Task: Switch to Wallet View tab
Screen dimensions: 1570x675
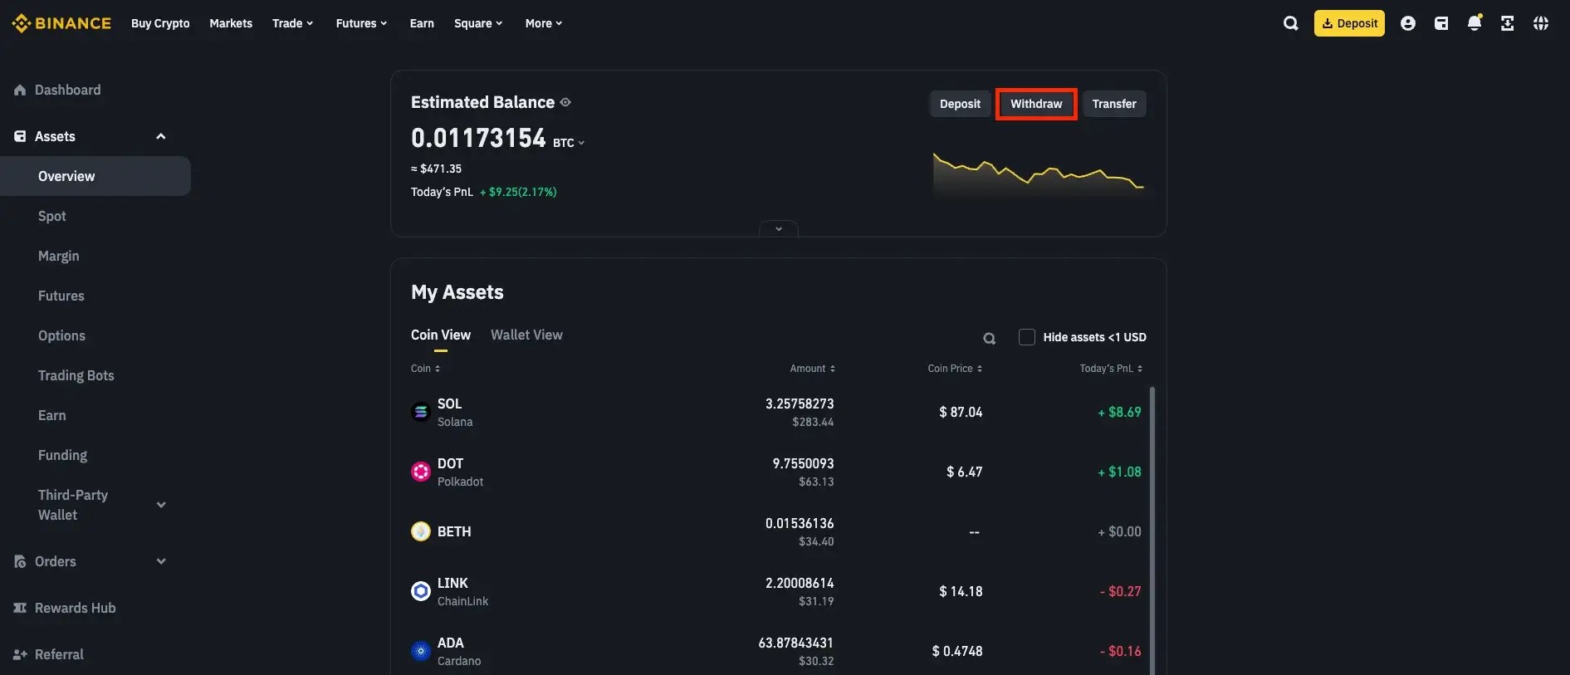Action: point(526,335)
